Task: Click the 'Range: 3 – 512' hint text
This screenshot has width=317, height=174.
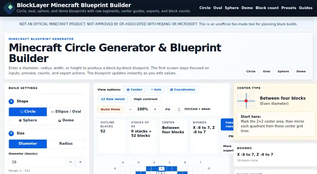Action: (x=19, y=171)
